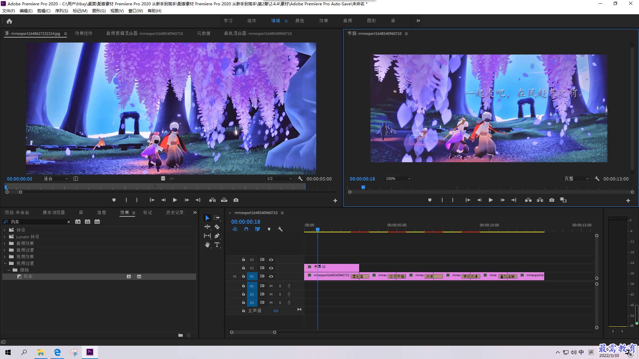Switch to 媒体浏览器 panel tab
Viewport: 639px width, 359px height.
click(x=54, y=212)
